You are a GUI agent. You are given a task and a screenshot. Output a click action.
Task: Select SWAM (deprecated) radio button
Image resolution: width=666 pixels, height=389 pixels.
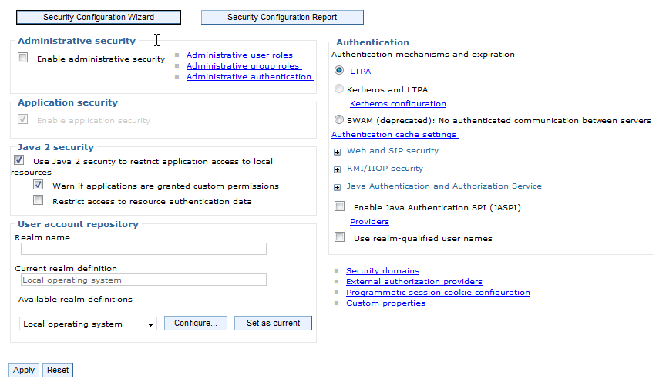click(339, 119)
